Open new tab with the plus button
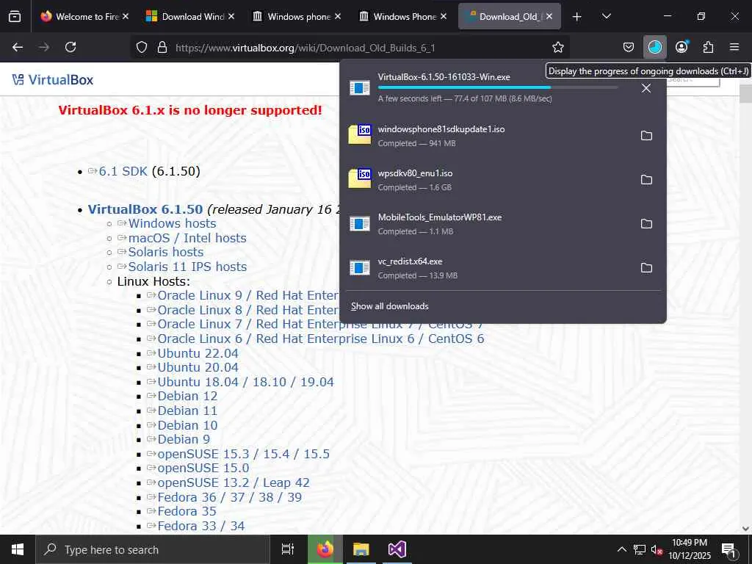 577,17
